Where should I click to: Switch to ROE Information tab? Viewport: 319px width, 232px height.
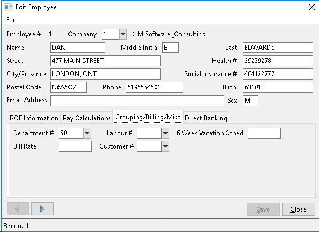[34, 118]
